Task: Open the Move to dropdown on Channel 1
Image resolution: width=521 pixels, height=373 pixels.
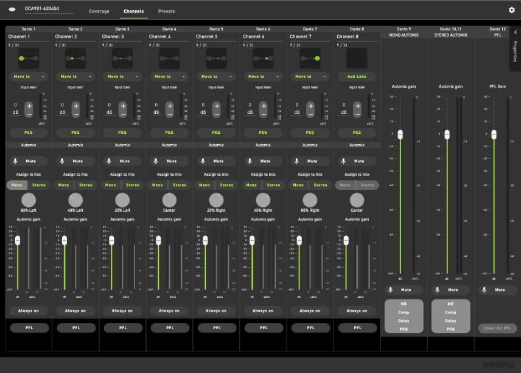Action: pyautogui.click(x=29, y=76)
